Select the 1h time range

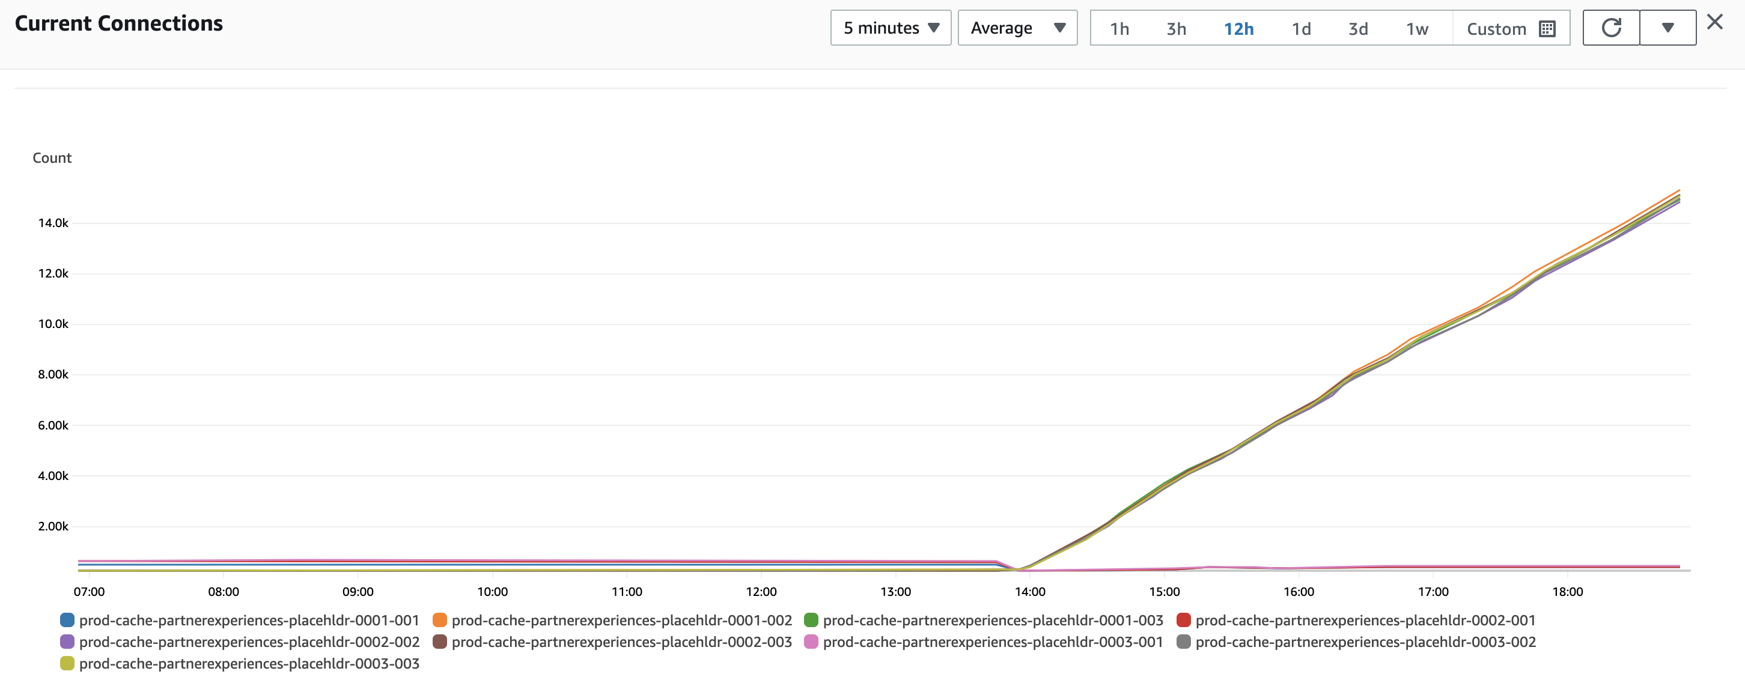(1119, 29)
